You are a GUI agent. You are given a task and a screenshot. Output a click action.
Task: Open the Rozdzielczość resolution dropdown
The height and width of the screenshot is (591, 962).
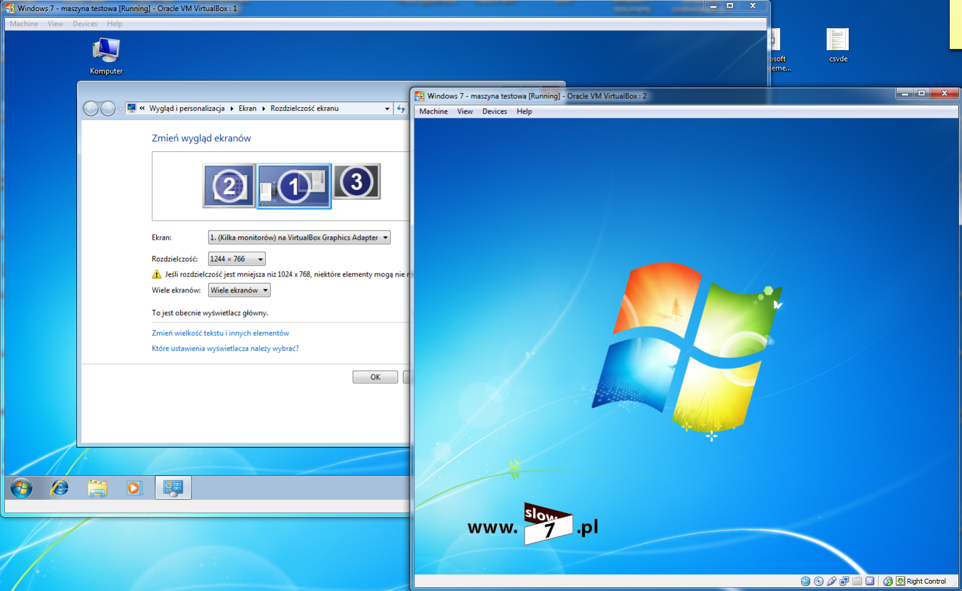click(x=237, y=259)
